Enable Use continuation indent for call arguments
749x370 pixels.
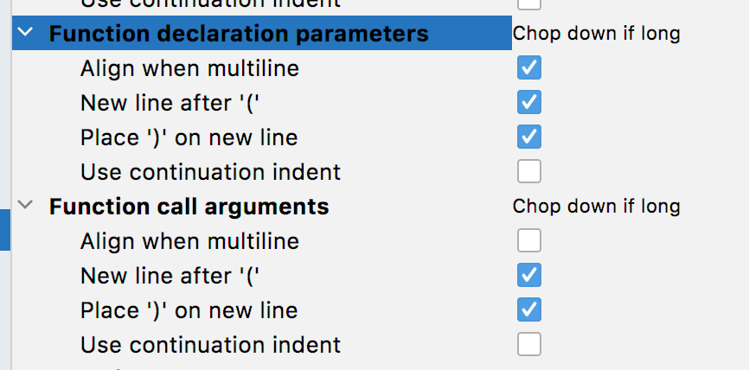(528, 345)
